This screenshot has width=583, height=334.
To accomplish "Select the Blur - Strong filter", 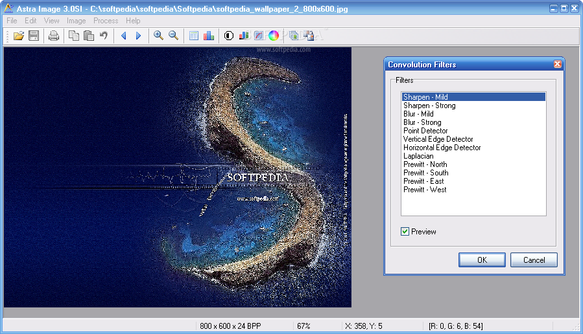I will [x=473, y=122].
